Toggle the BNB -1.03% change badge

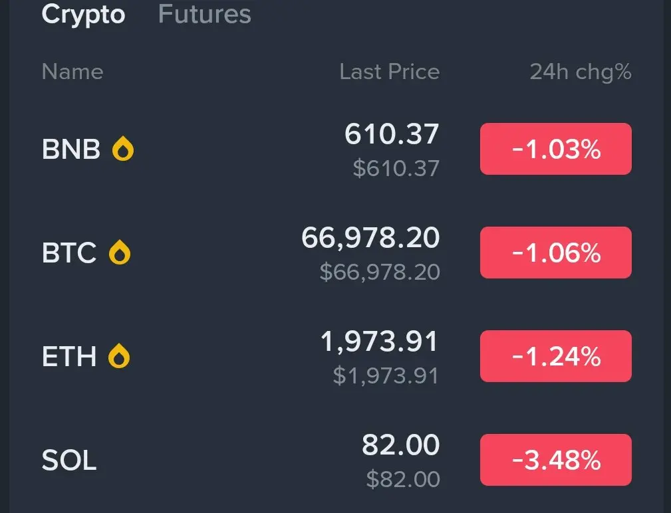[555, 150]
